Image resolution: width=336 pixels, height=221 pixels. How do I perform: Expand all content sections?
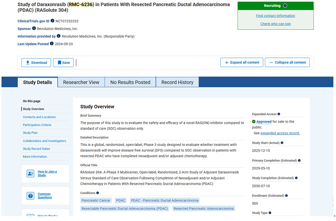pyautogui.click(x=242, y=62)
